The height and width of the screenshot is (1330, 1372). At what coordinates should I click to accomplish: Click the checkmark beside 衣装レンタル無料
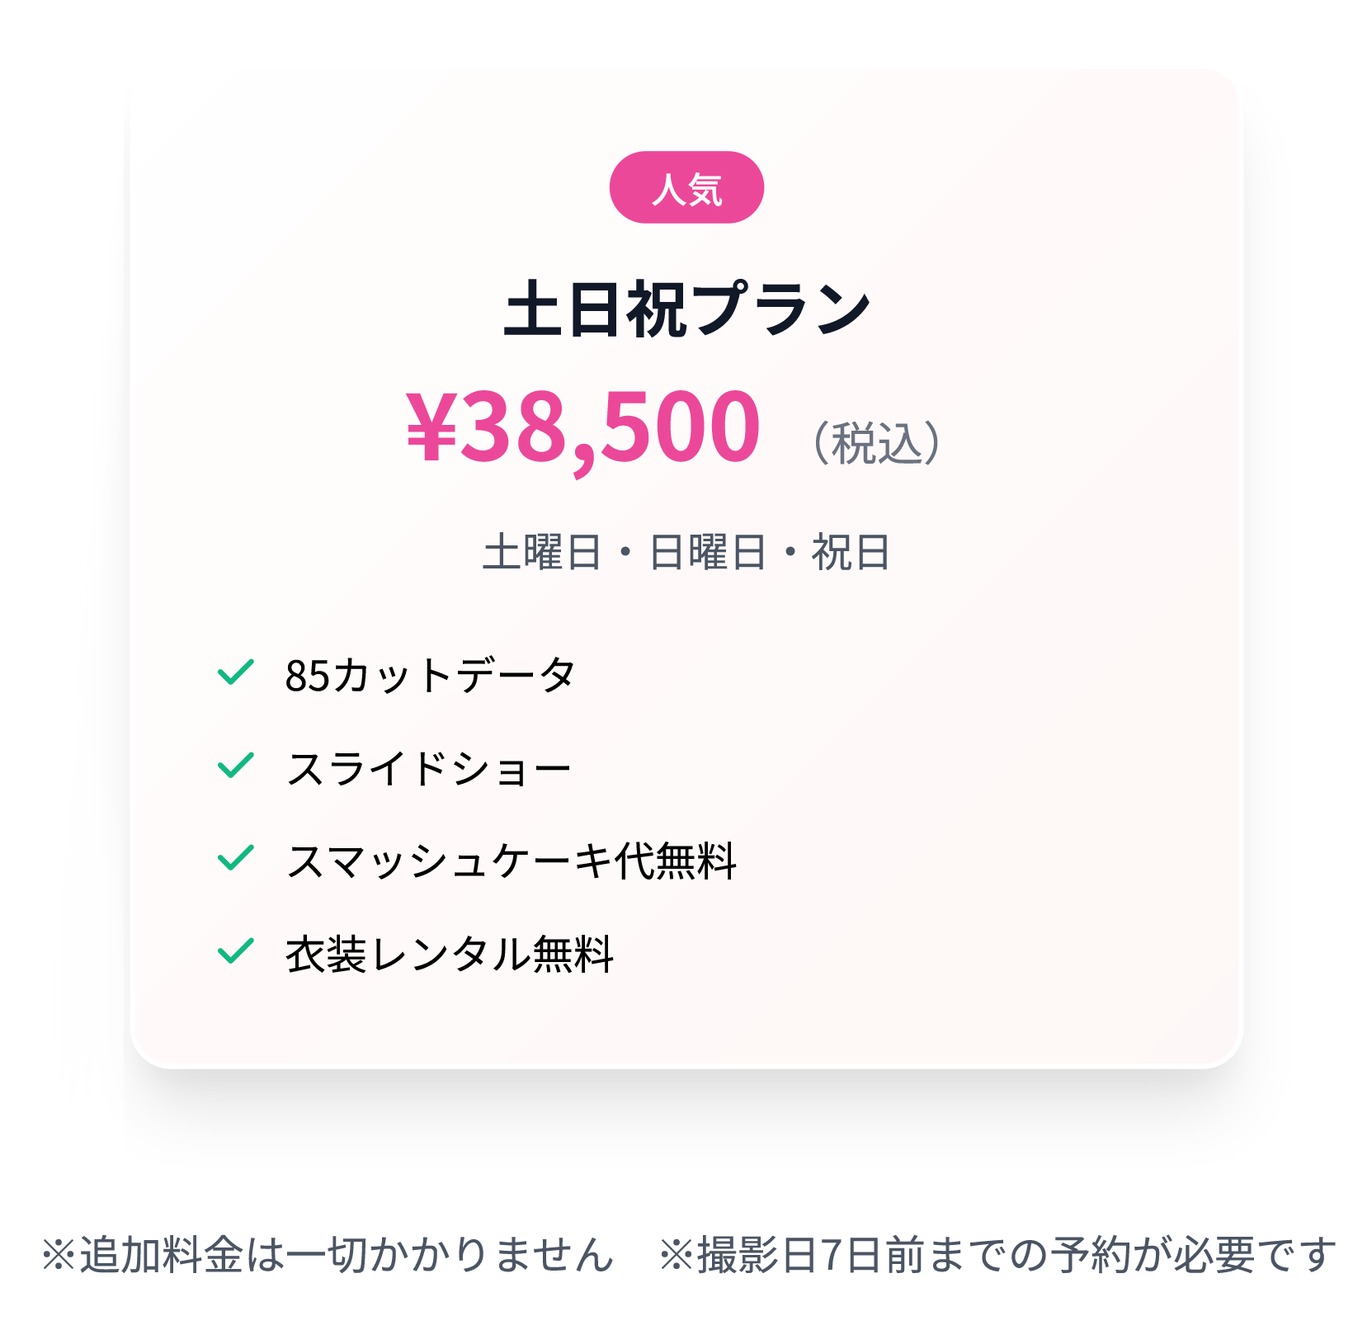click(236, 951)
